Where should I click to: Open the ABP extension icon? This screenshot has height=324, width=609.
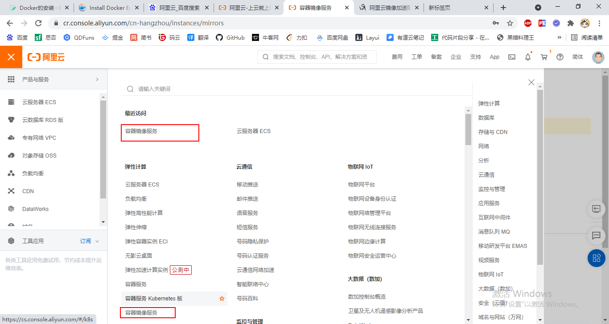(528, 23)
